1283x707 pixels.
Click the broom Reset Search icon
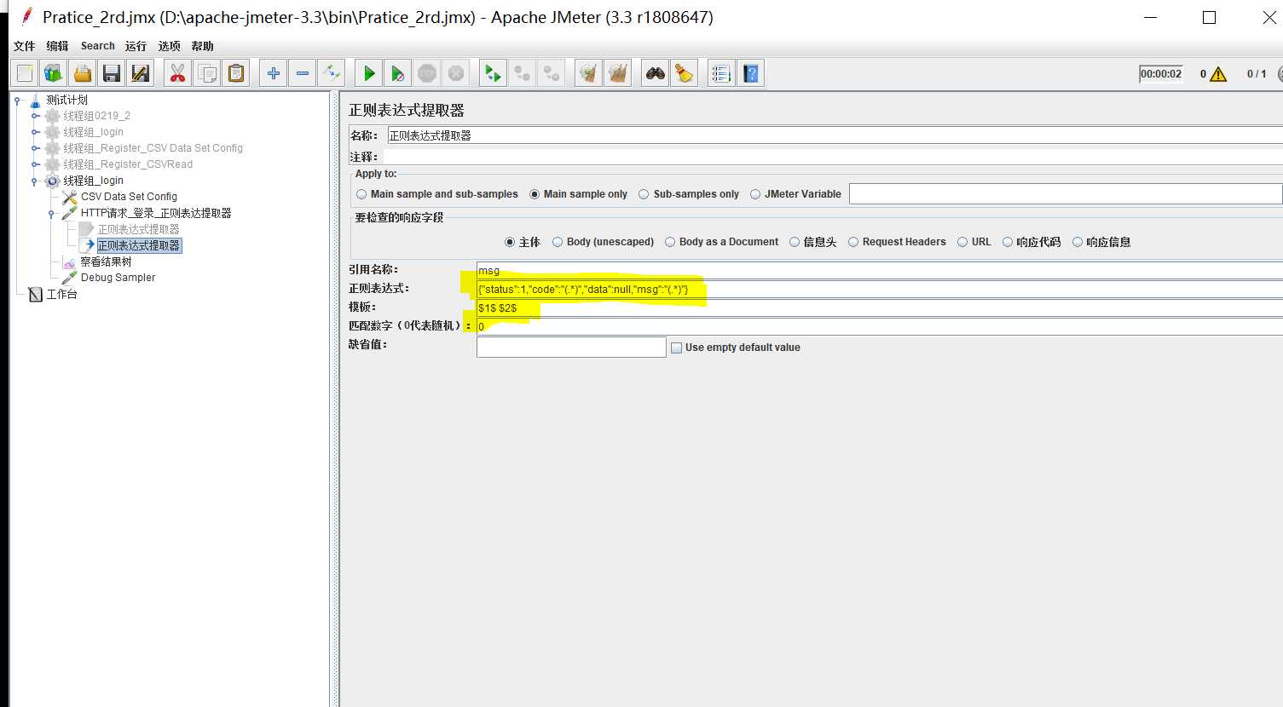click(684, 74)
